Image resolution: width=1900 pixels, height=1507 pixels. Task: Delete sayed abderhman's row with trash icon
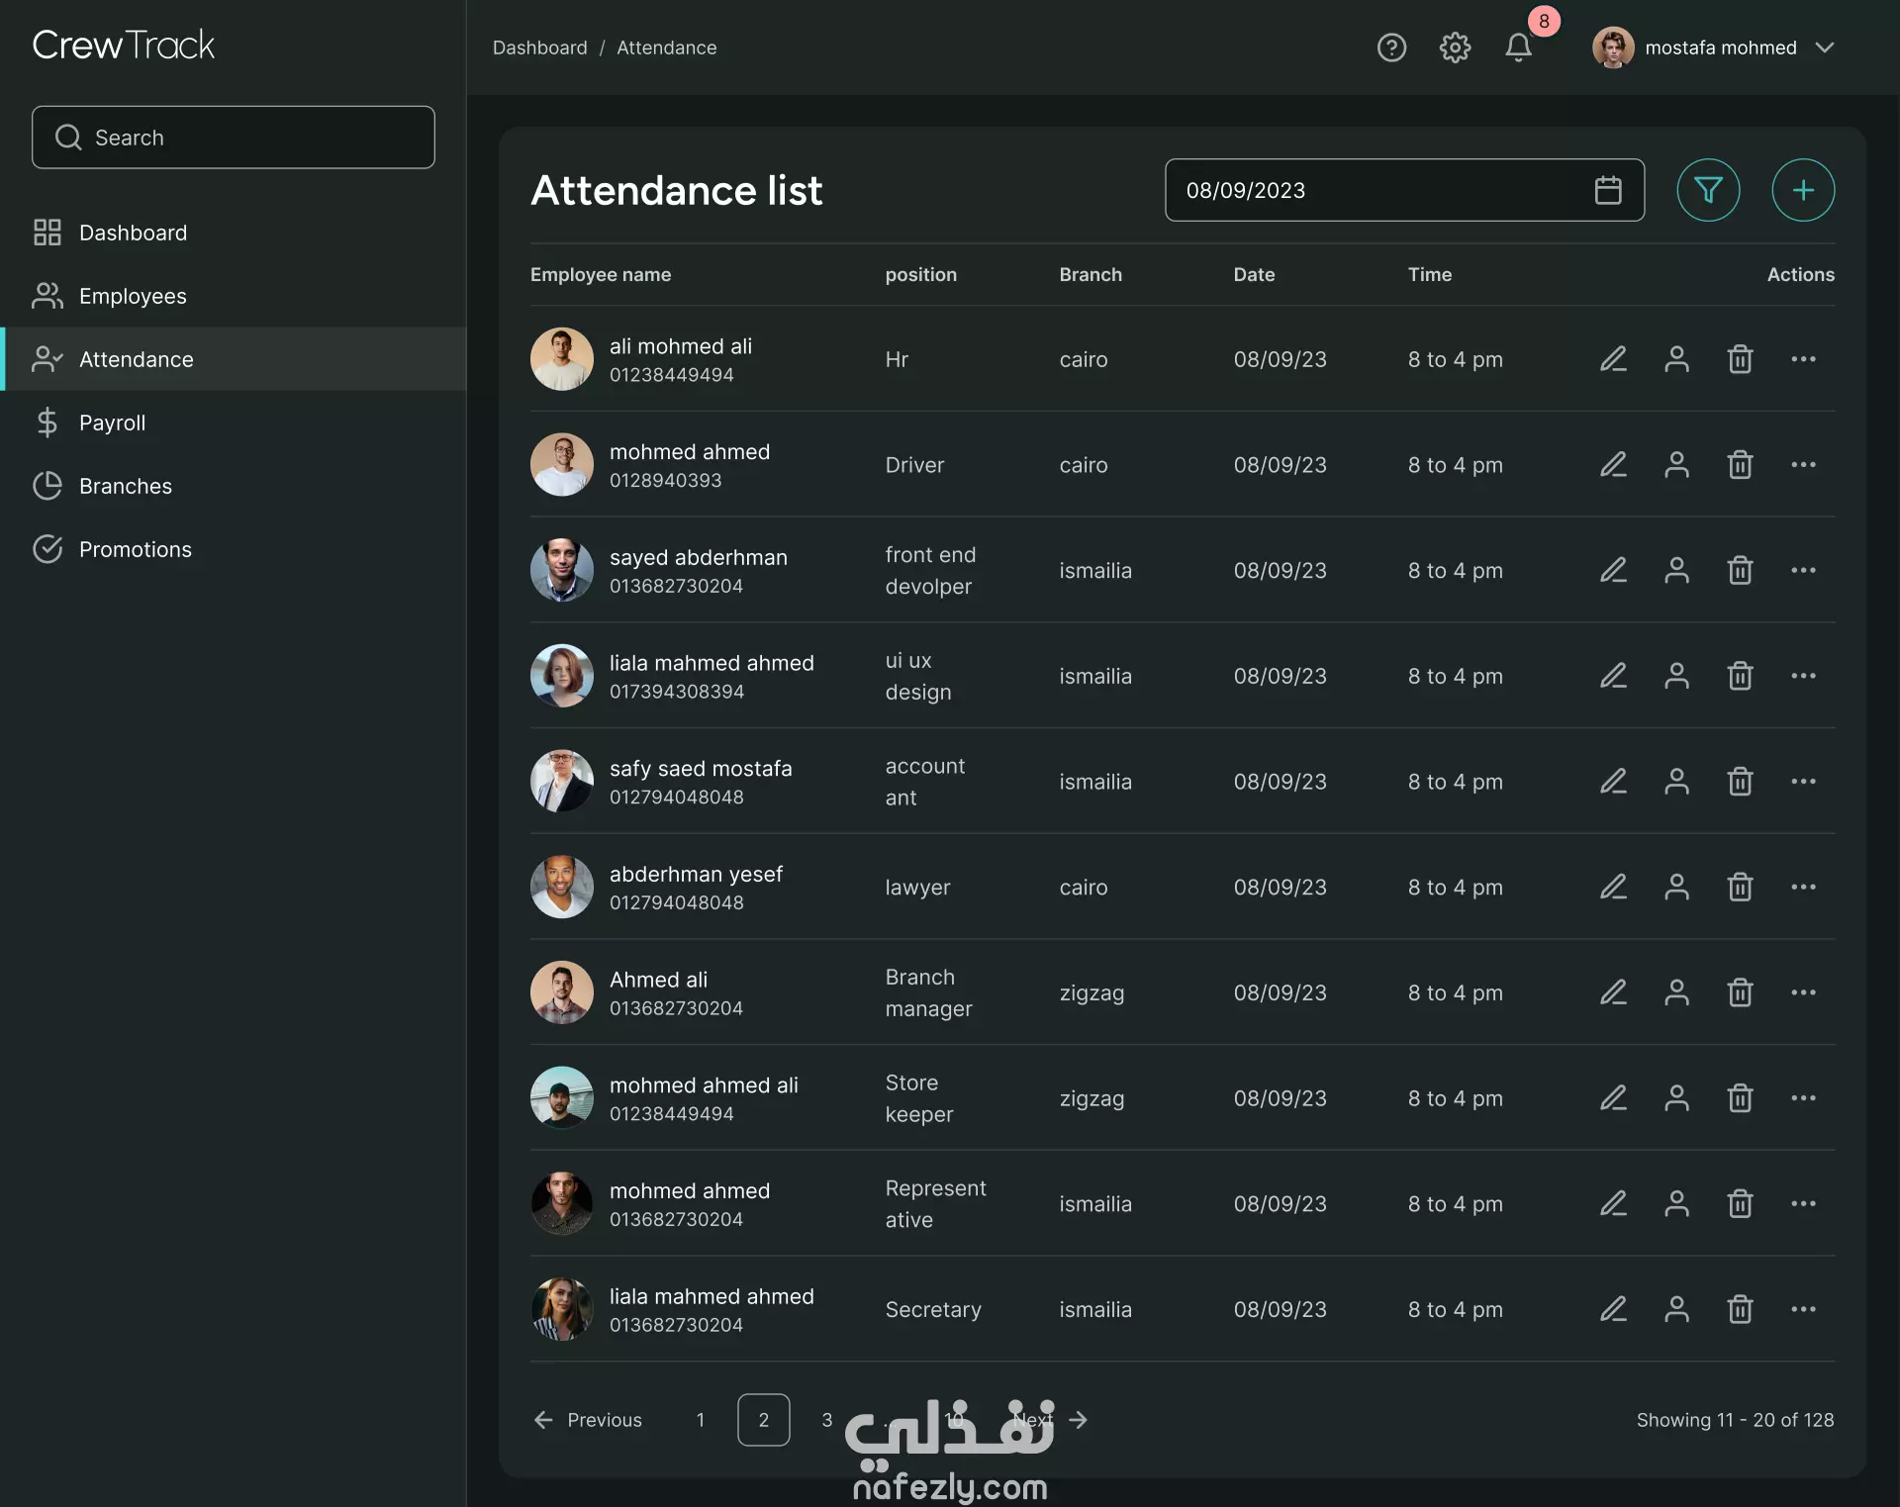click(x=1740, y=571)
